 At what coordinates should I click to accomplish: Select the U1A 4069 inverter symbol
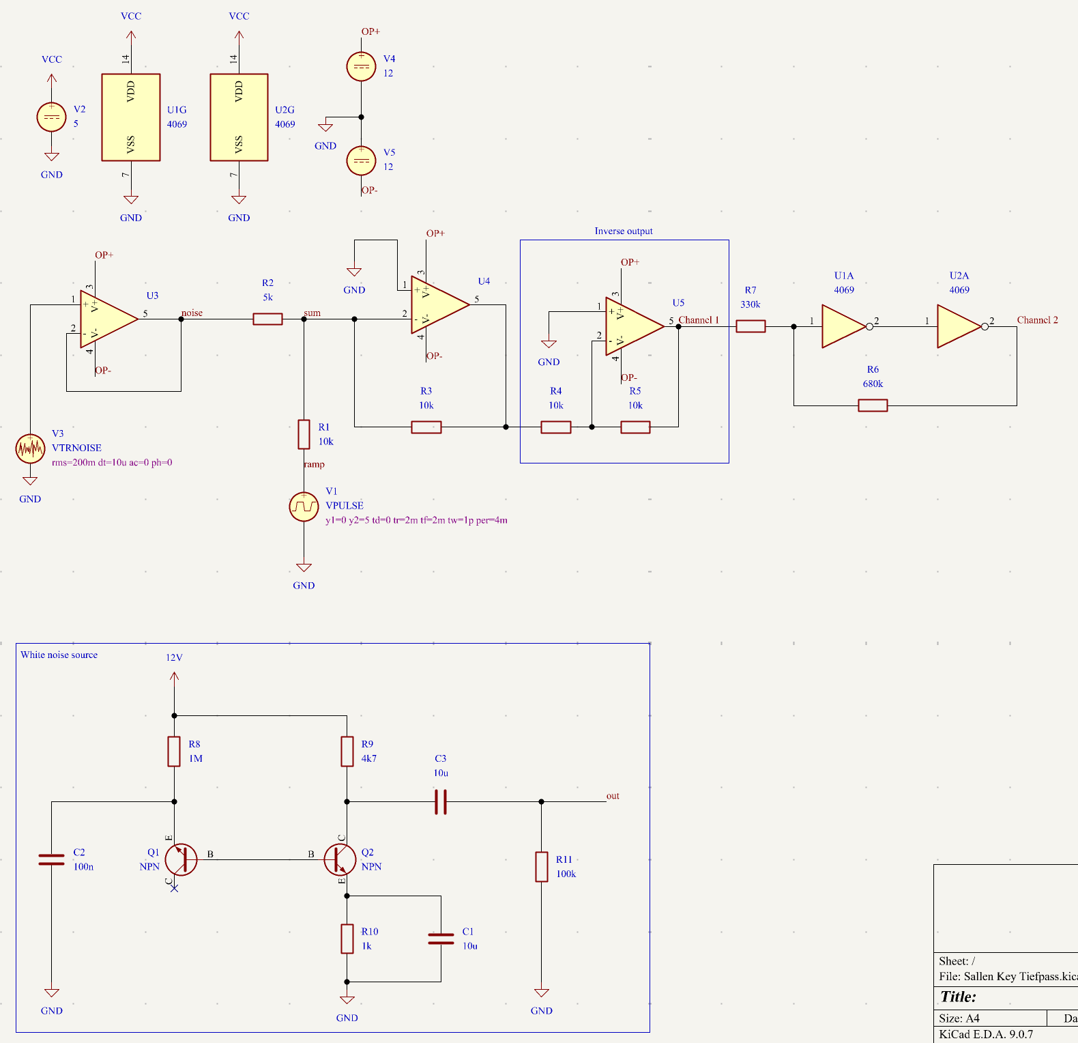pos(843,327)
